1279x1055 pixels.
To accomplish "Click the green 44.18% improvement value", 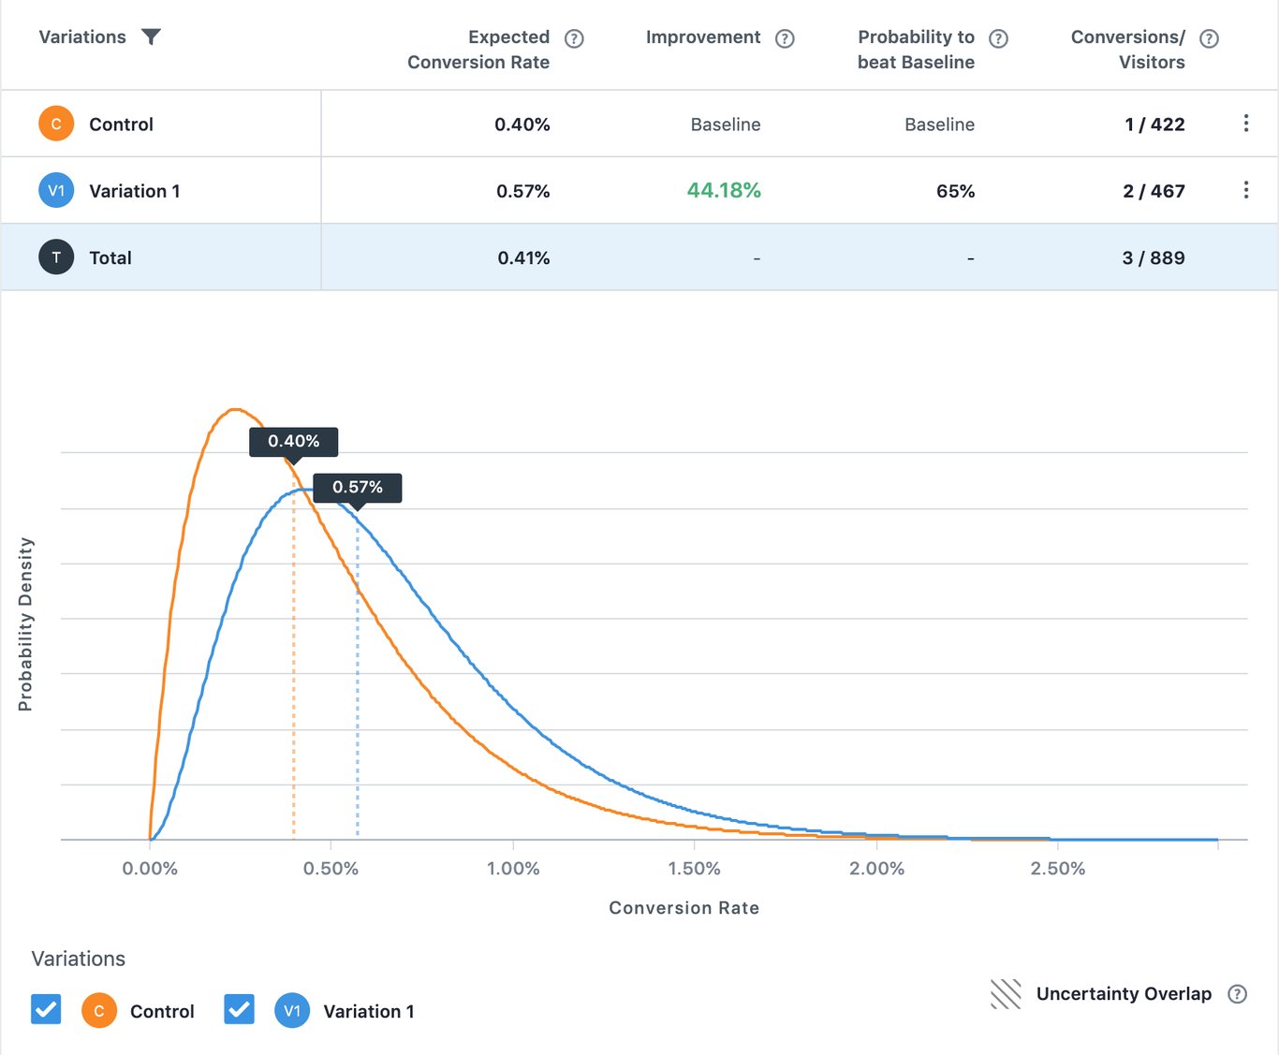I will click(725, 190).
